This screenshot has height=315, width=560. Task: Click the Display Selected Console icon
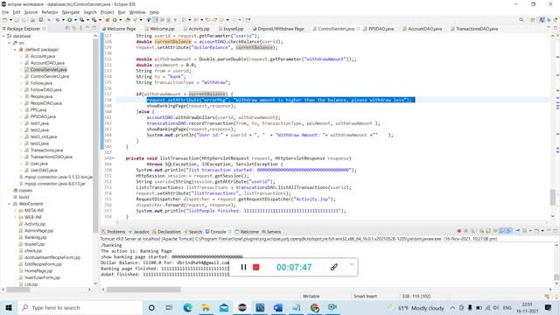tap(525, 231)
